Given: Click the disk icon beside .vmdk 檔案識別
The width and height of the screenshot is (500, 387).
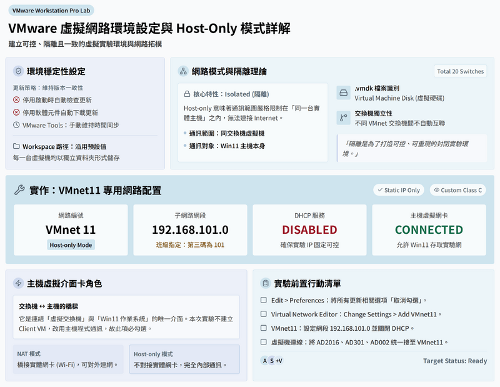Looking at the screenshot, I should click(x=342, y=94).
